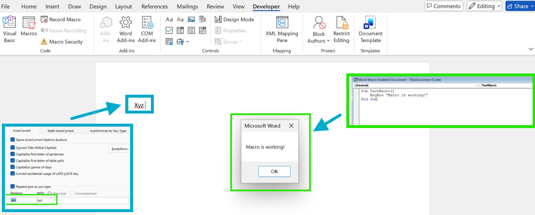Click the End Sub code line
This screenshot has width=535, height=215.
pos(369,99)
